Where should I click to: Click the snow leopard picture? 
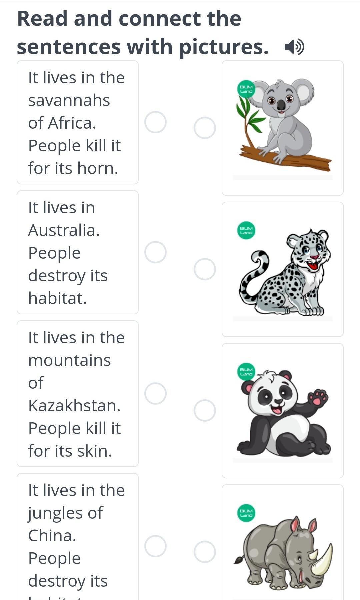pos(283,269)
